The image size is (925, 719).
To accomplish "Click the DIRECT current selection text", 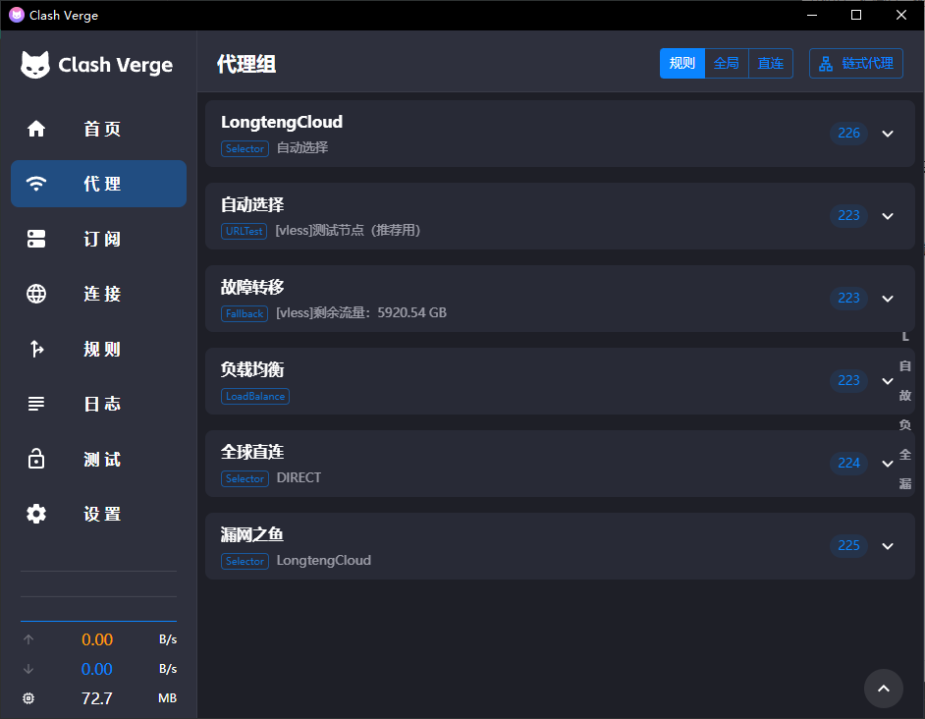I will pos(299,477).
